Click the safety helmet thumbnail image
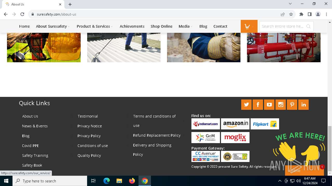332x186 pixels. point(44,48)
